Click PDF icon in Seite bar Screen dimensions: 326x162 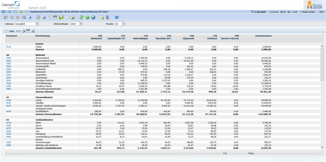click(28, 31)
